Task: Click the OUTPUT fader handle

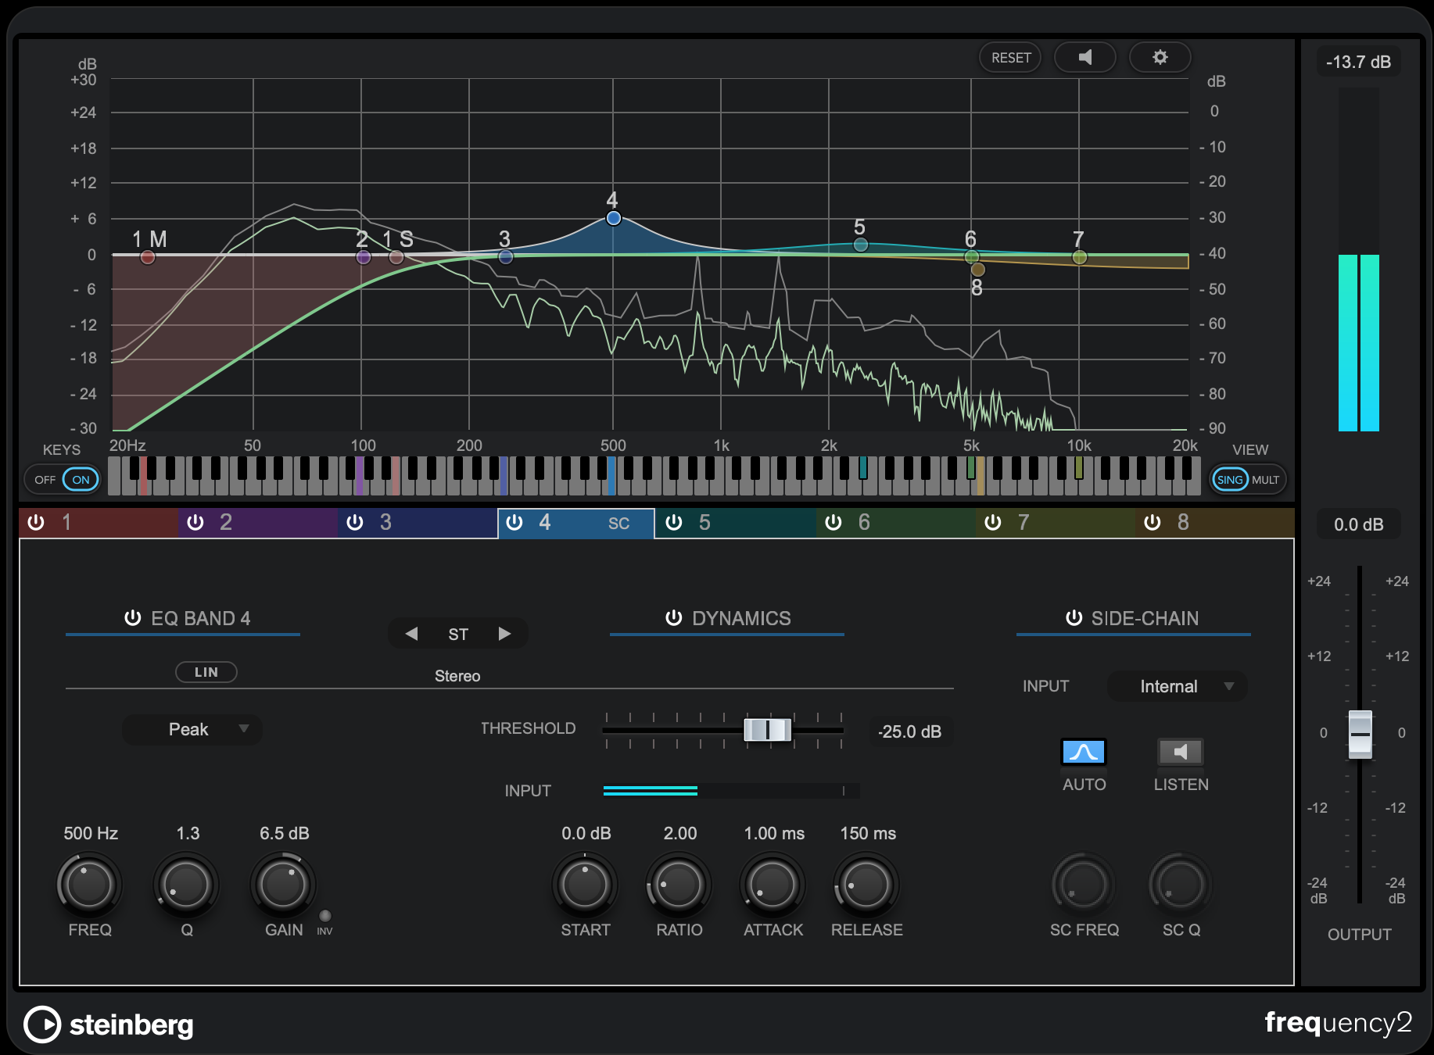Action: pos(1361,735)
